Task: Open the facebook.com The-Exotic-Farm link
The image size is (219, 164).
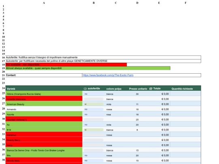Action: pyautogui.click(x=108, y=75)
